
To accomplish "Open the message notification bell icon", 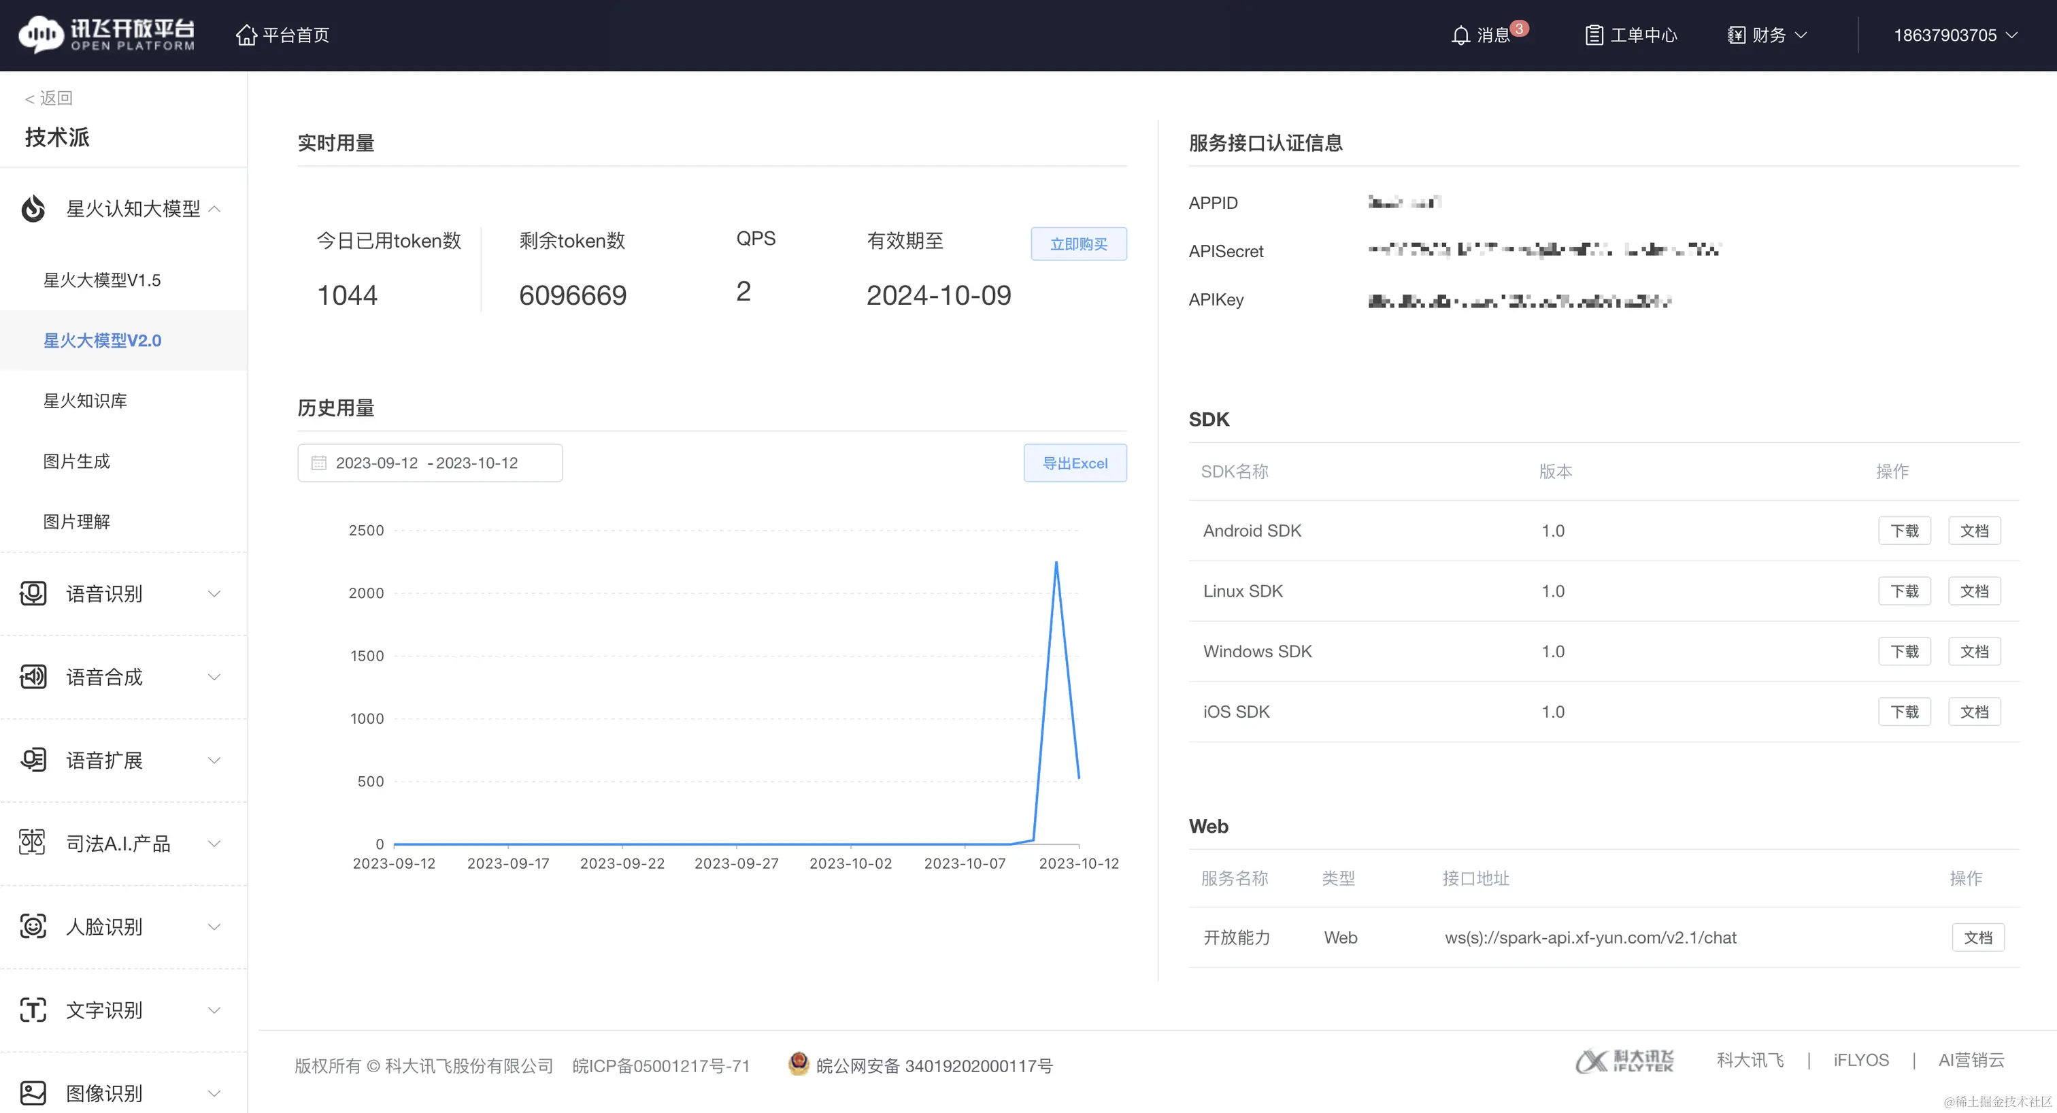I will (1460, 35).
